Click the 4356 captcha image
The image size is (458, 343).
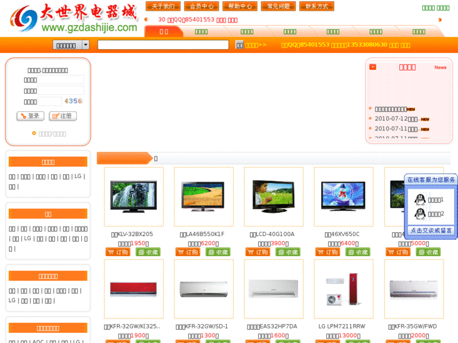click(x=73, y=101)
